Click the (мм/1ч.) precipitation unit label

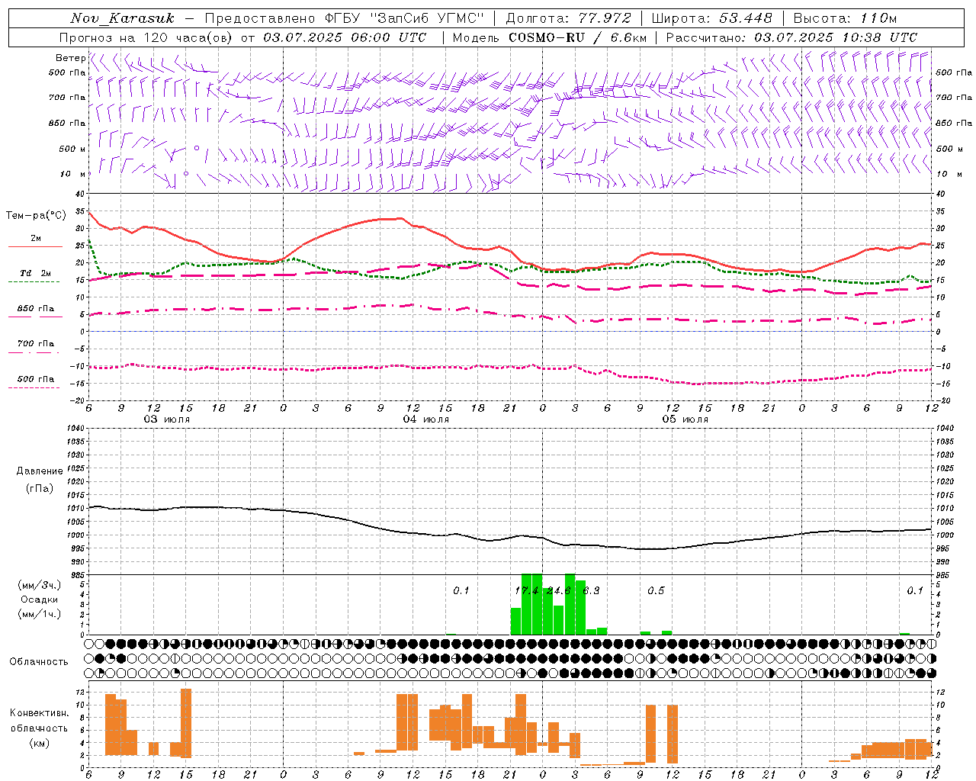pyautogui.click(x=40, y=614)
